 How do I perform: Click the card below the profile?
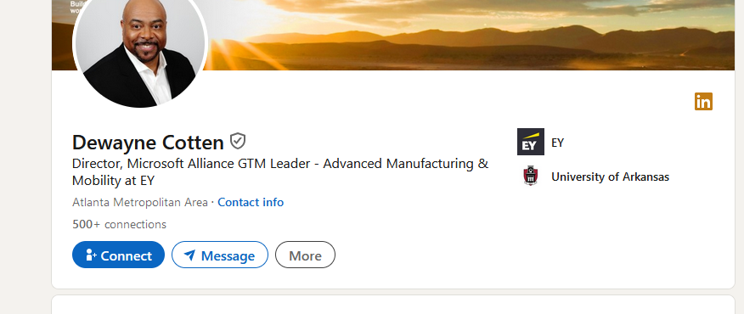[x=393, y=305]
